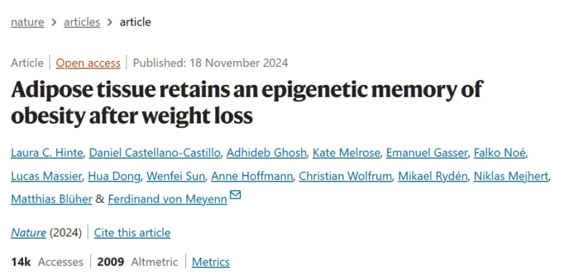Open Kate Melrose author link
Screen dimensions: 574x280
point(346,152)
